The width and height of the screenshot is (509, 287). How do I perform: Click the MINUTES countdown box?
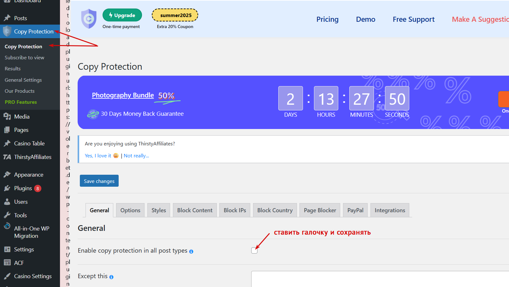pyautogui.click(x=362, y=98)
